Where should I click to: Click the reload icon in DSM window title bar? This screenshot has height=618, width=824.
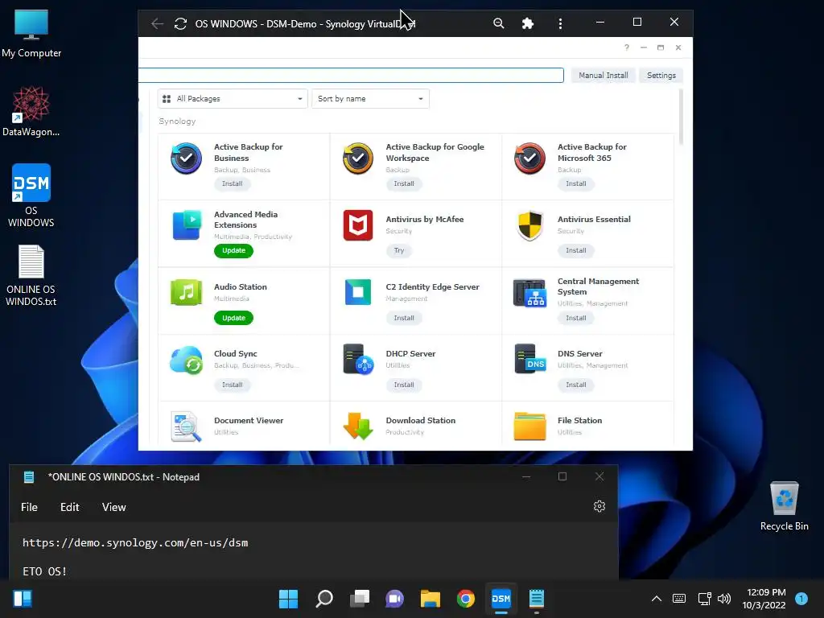[x=180, y=23]
